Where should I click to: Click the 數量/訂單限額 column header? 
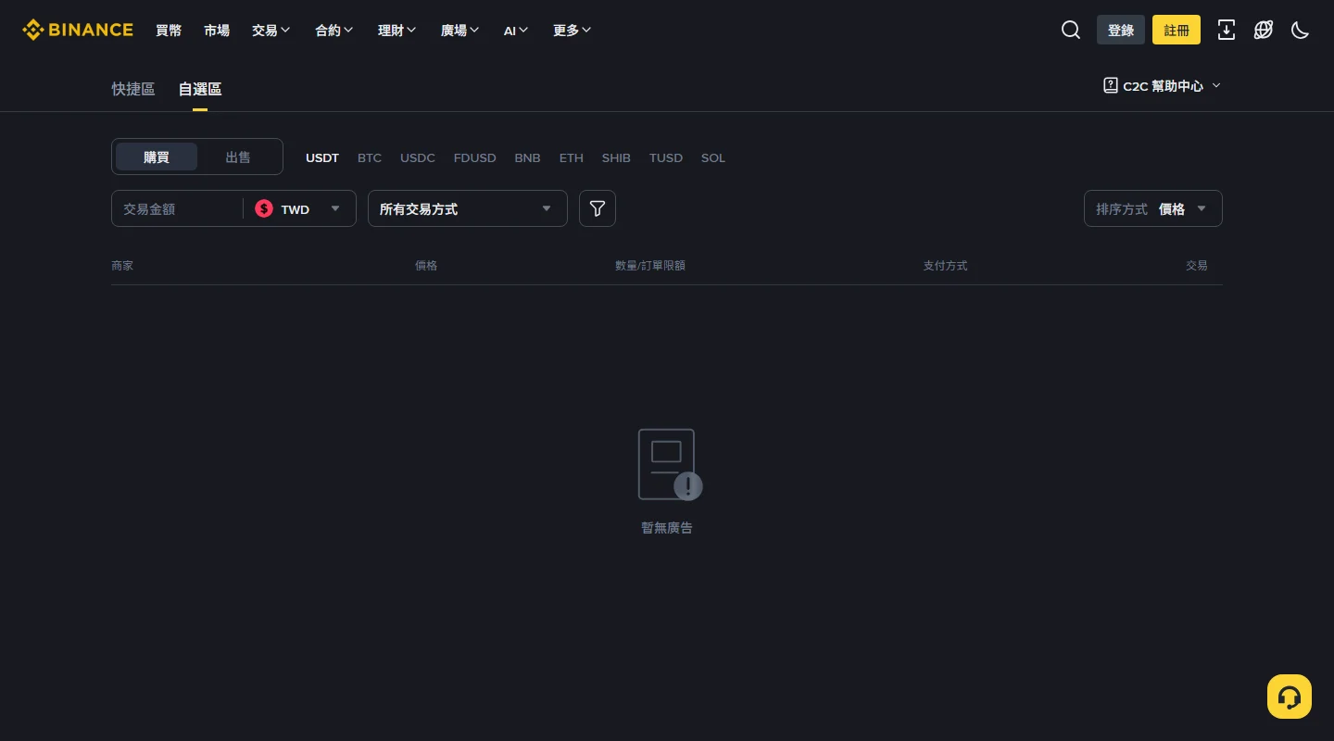click(x=650, y=266)
